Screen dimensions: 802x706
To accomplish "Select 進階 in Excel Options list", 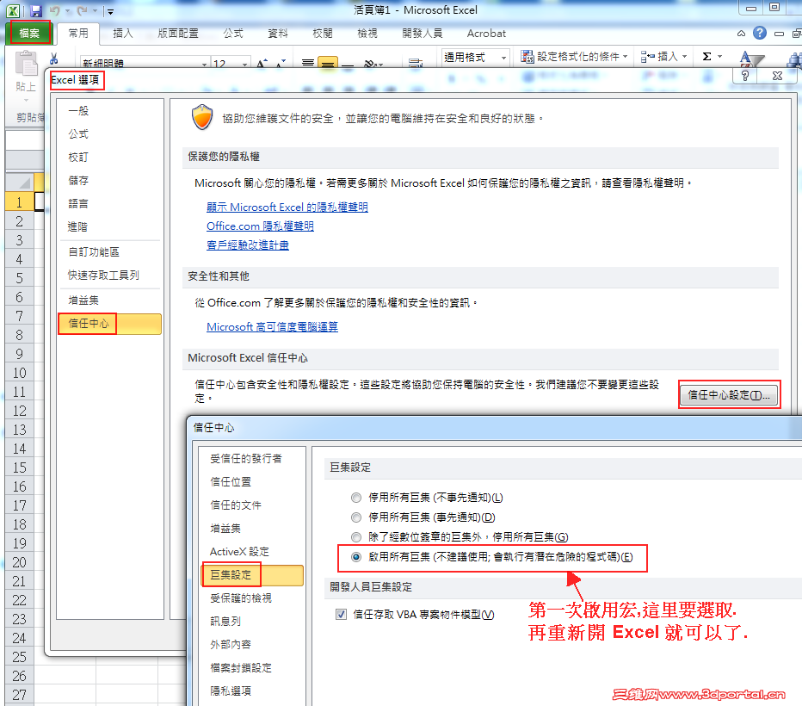I will pos(110,226).
